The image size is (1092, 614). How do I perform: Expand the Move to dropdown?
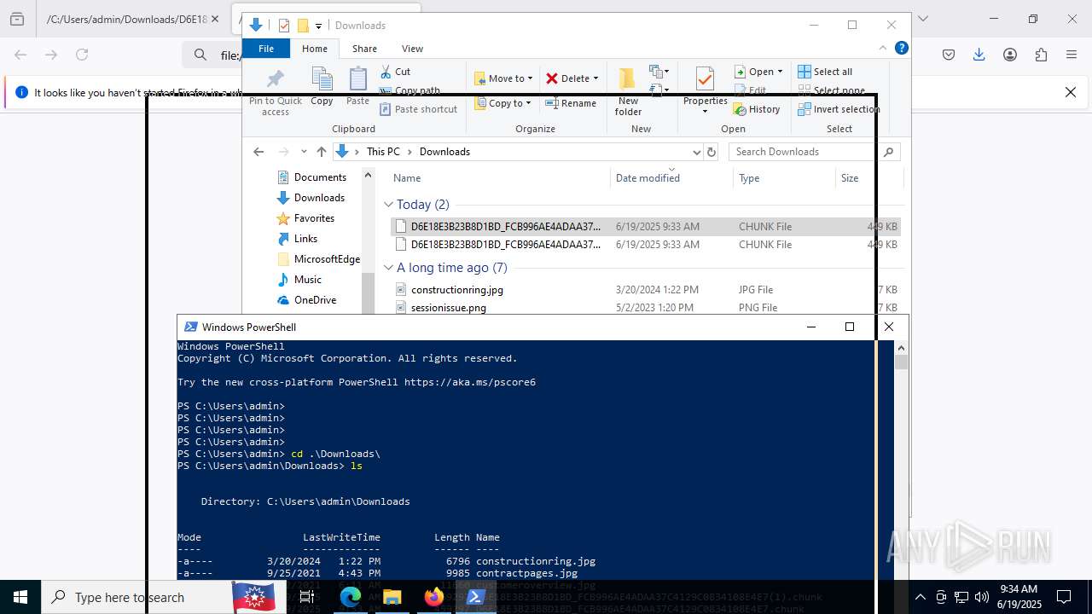click(530, 78)
